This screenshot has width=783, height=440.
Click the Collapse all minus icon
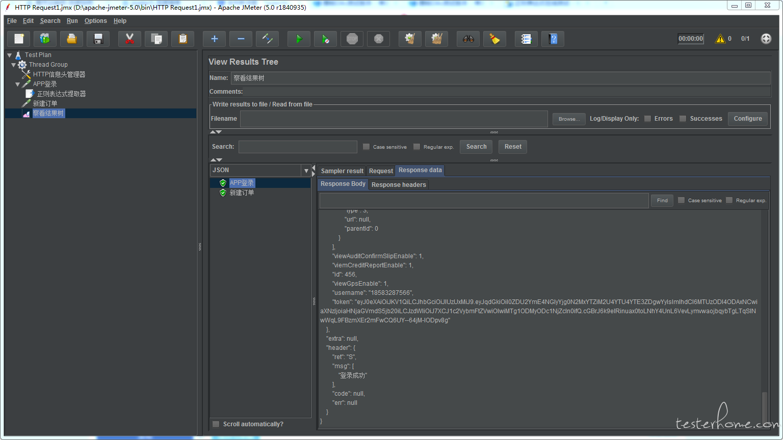tap(241, 39)
